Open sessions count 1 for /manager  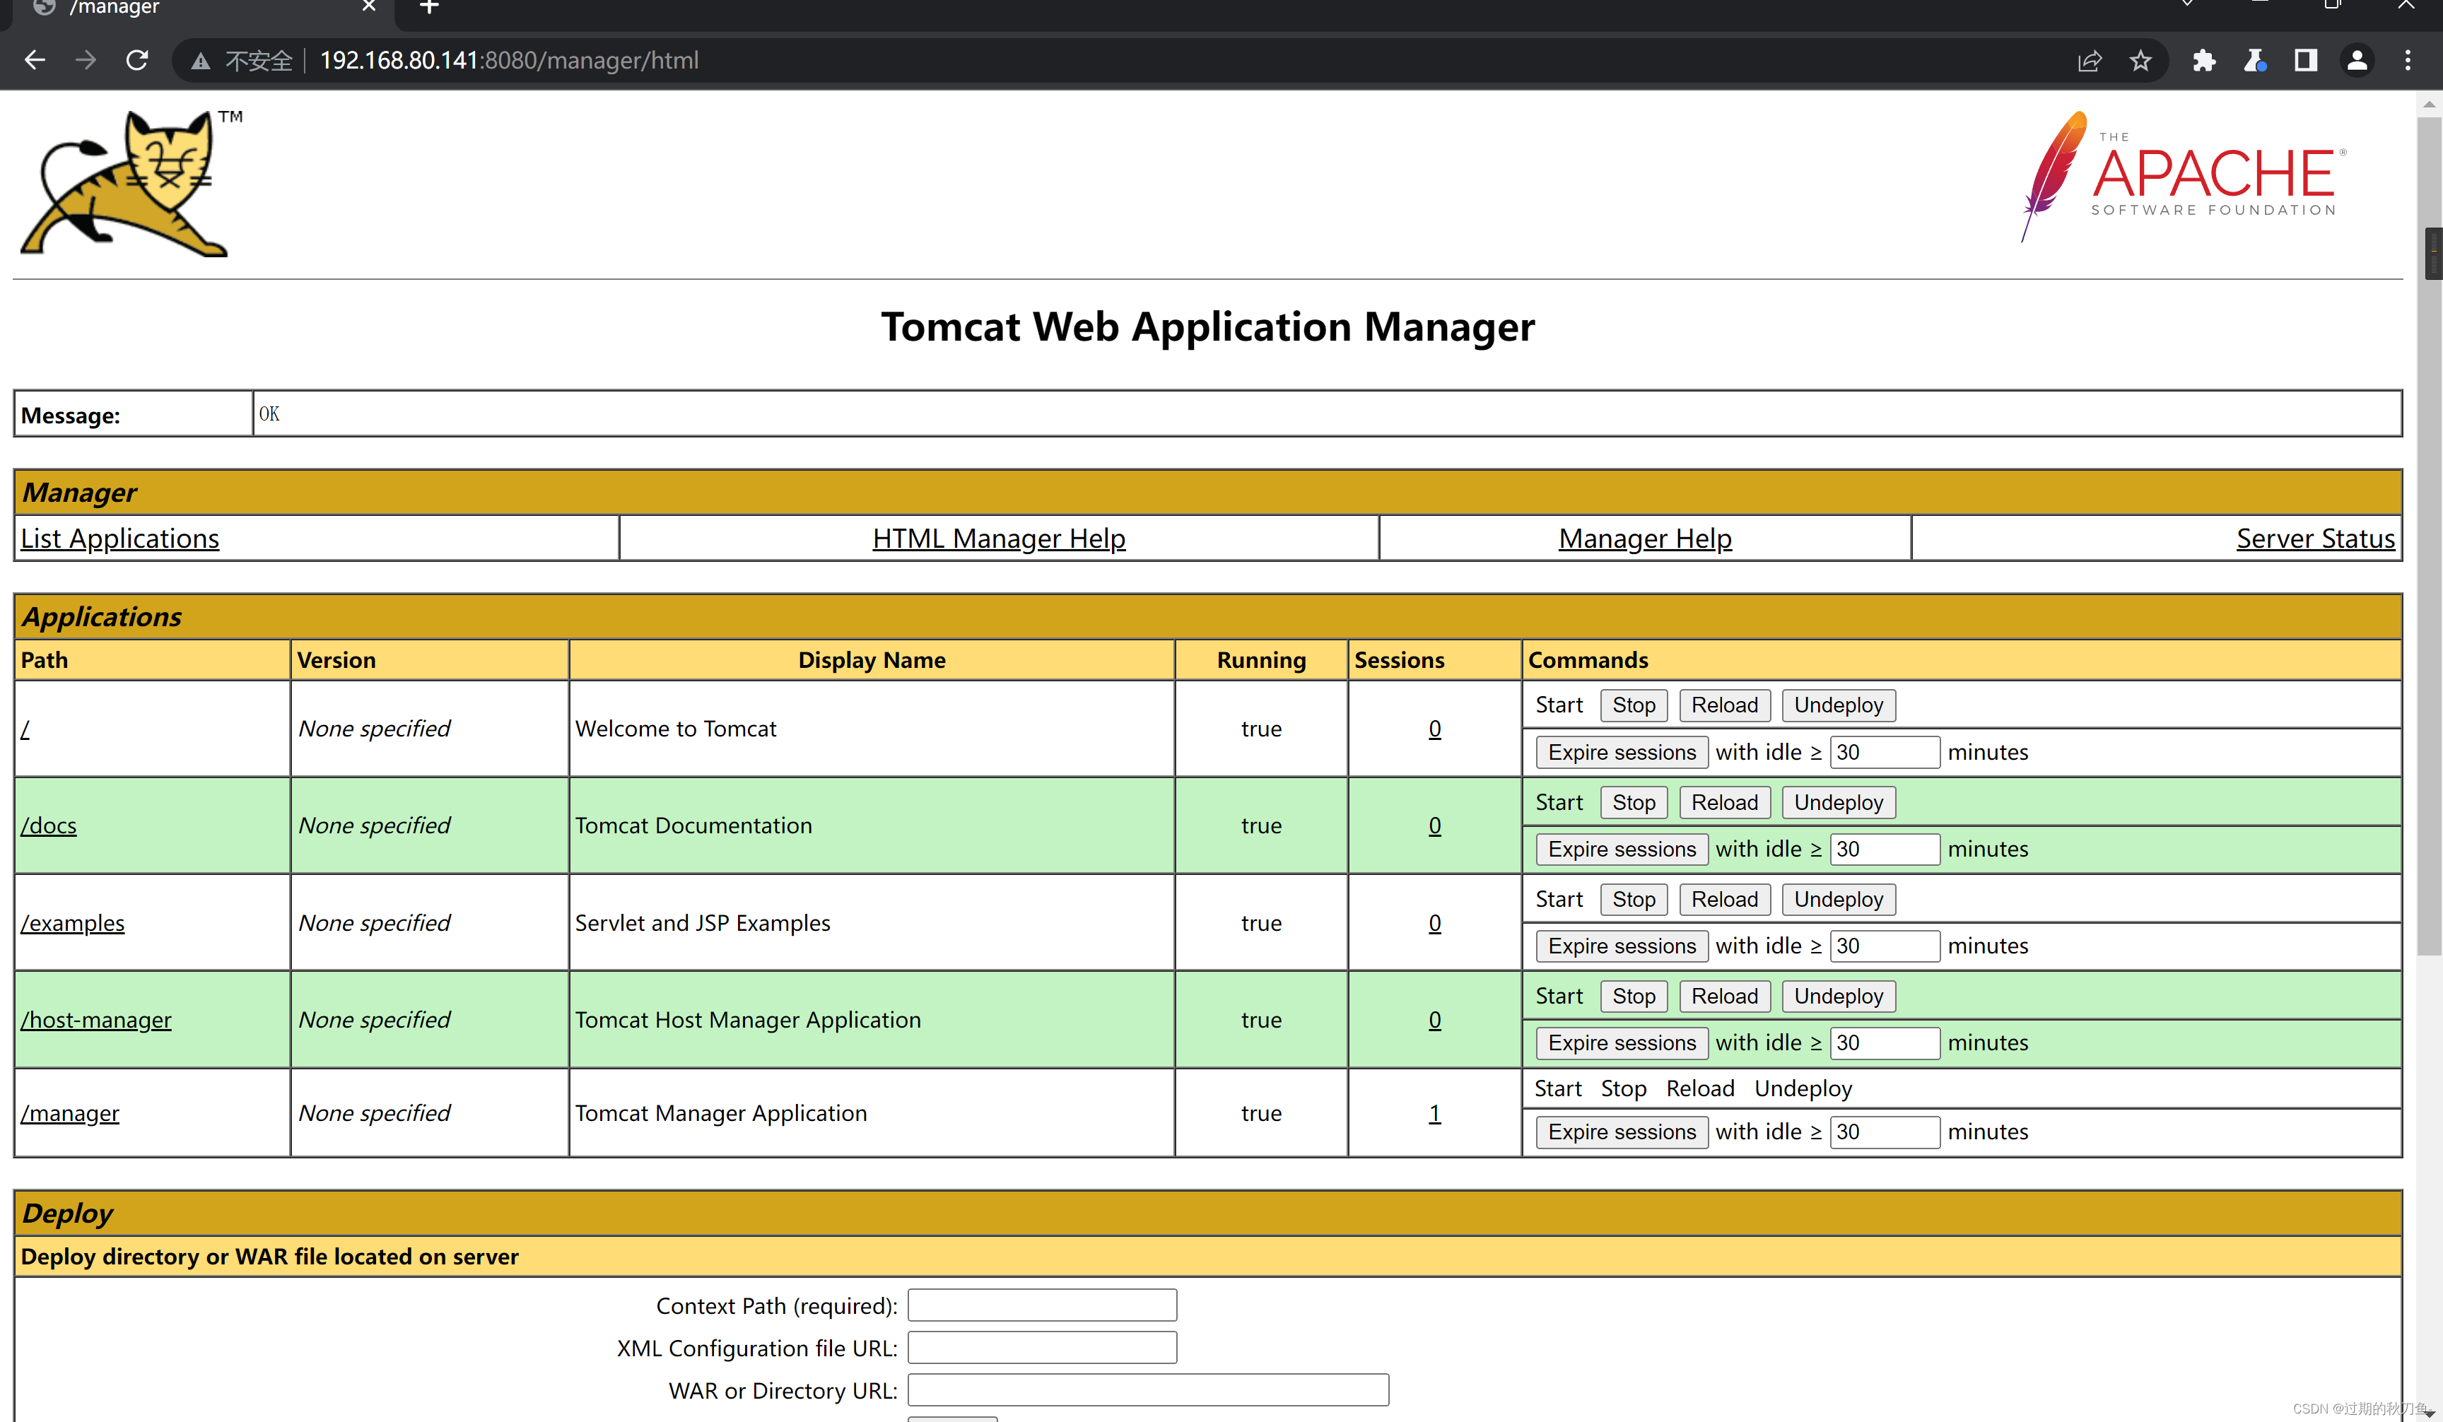coord(1435,1112)
